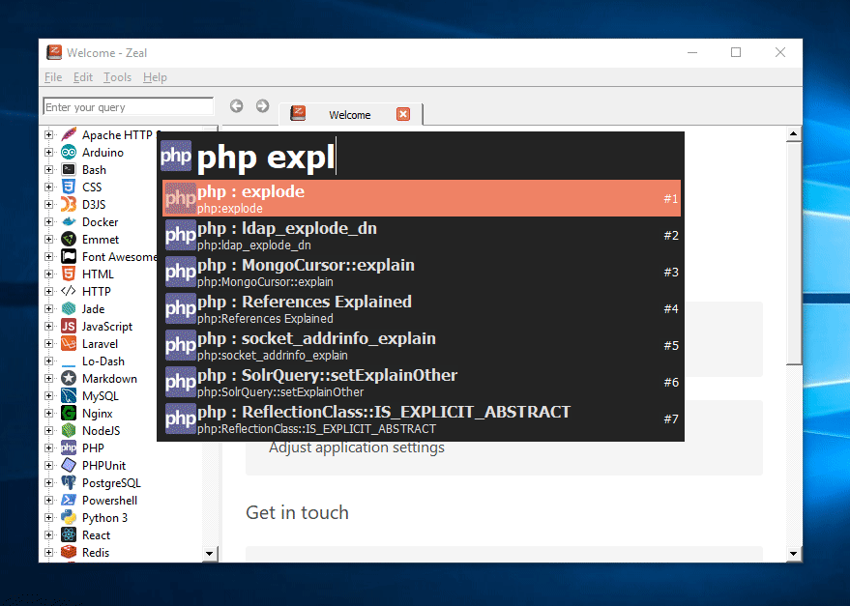Click the Emmet docset icon
Screen dimensions: 850x606
tap(69, 239)
